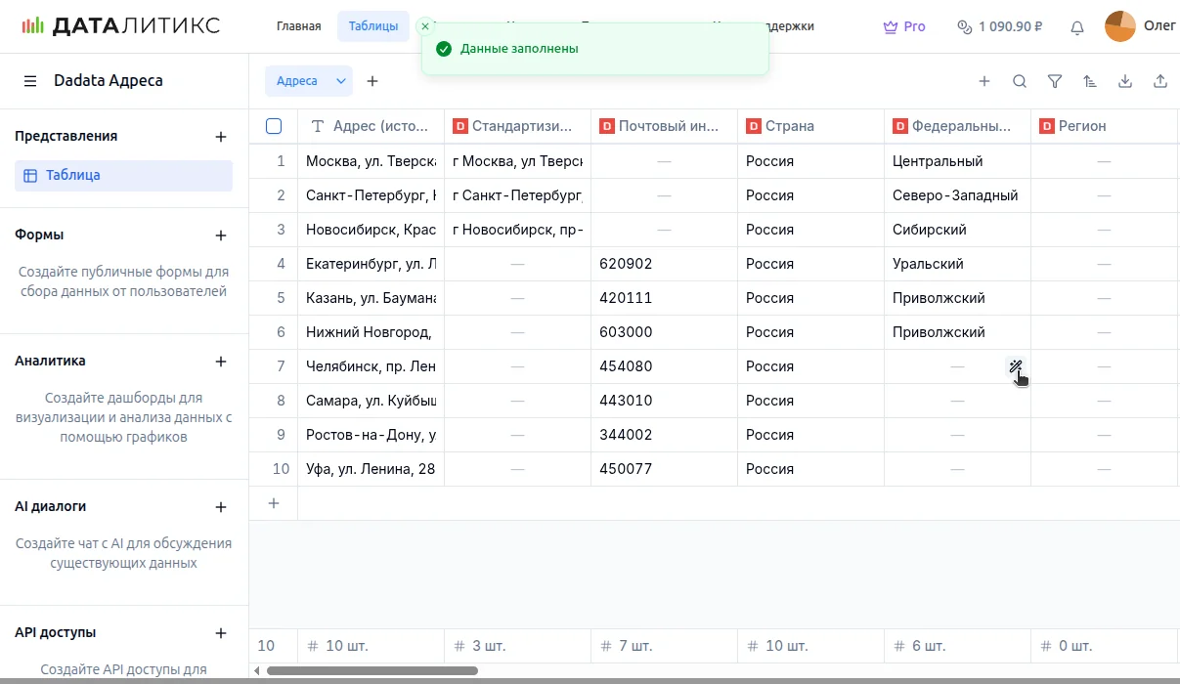Open notifications bell icon
1180x684 pixels.
pos(1077,27)
